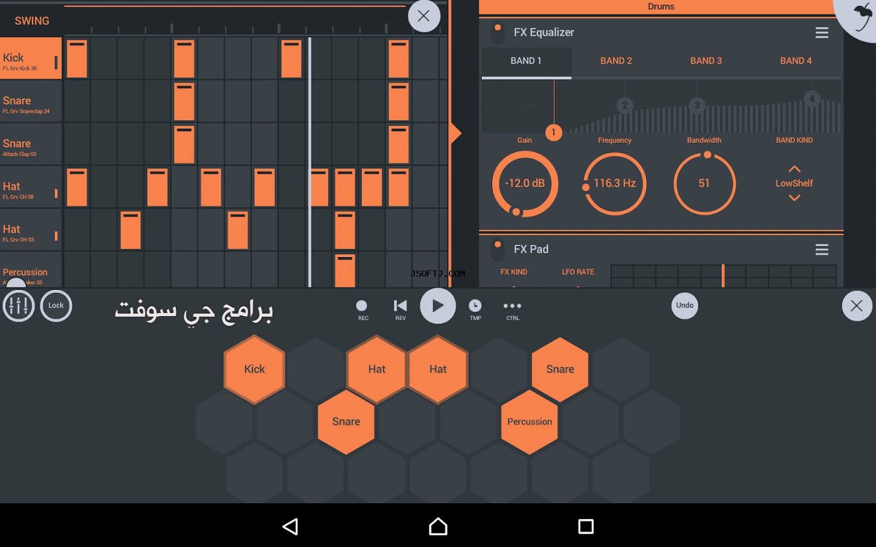This screenshot has width=876, height=547.
Task: Toggle the FX Equalizer power switch
Action: click(498, 33)
